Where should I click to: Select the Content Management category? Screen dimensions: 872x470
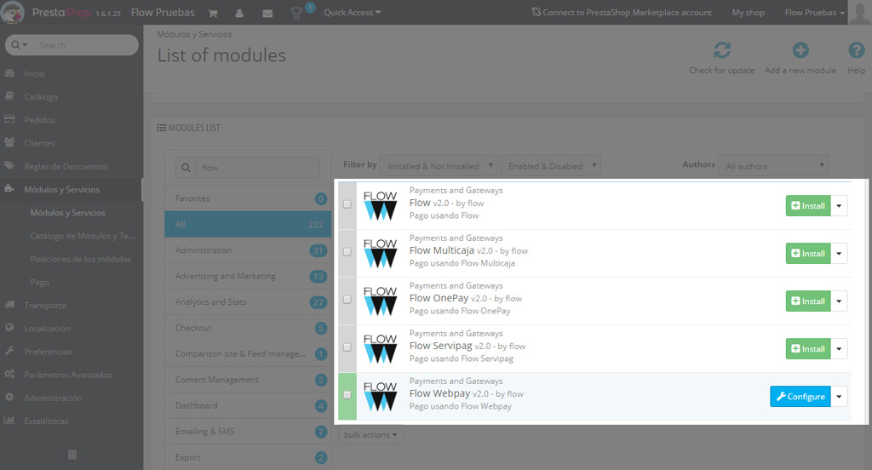[248, 380]
